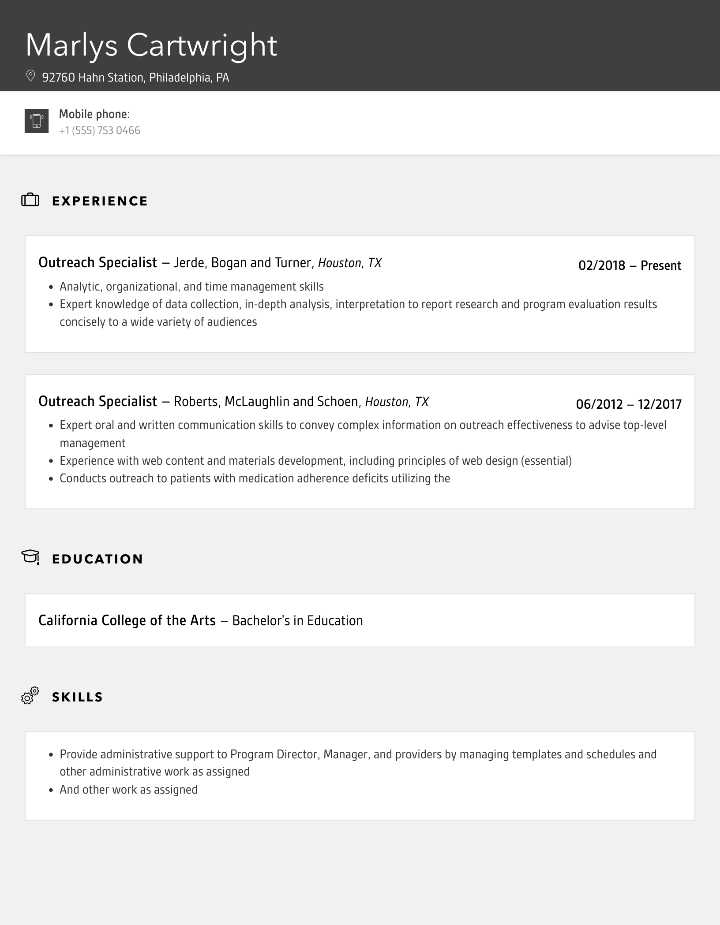Click the Mobile phone label
Image resolution: width=720 pixels, height=925 pixels.
tap(94, 114)
